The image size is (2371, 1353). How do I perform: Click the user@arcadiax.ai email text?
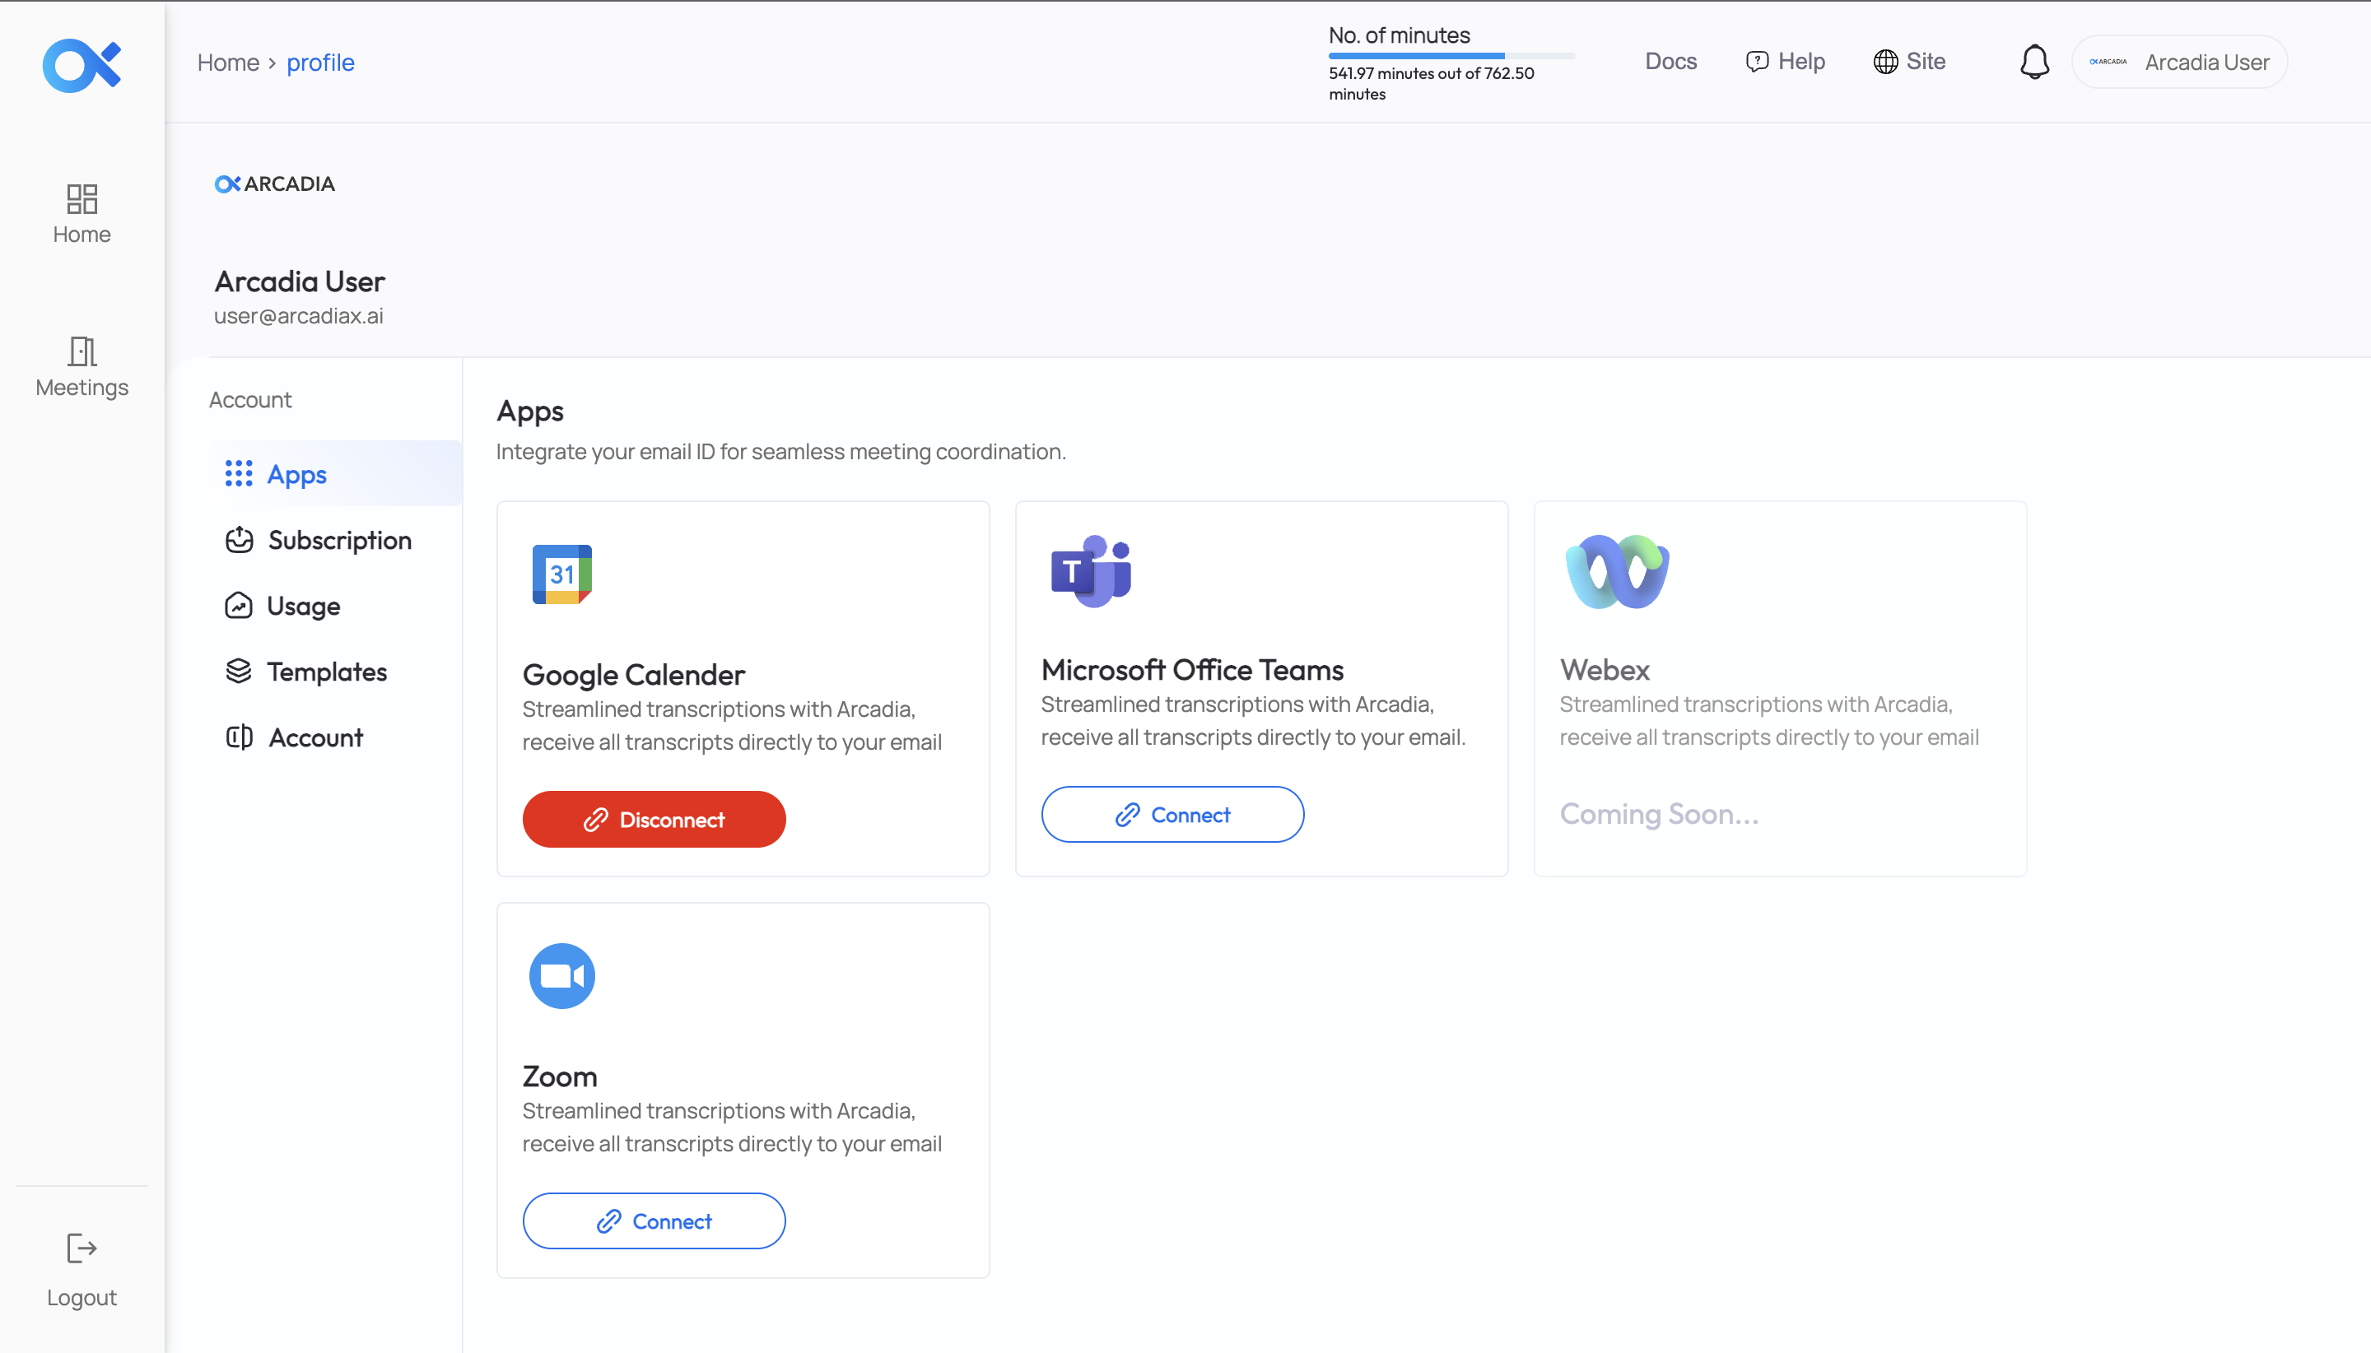click(x=298, y=315)
